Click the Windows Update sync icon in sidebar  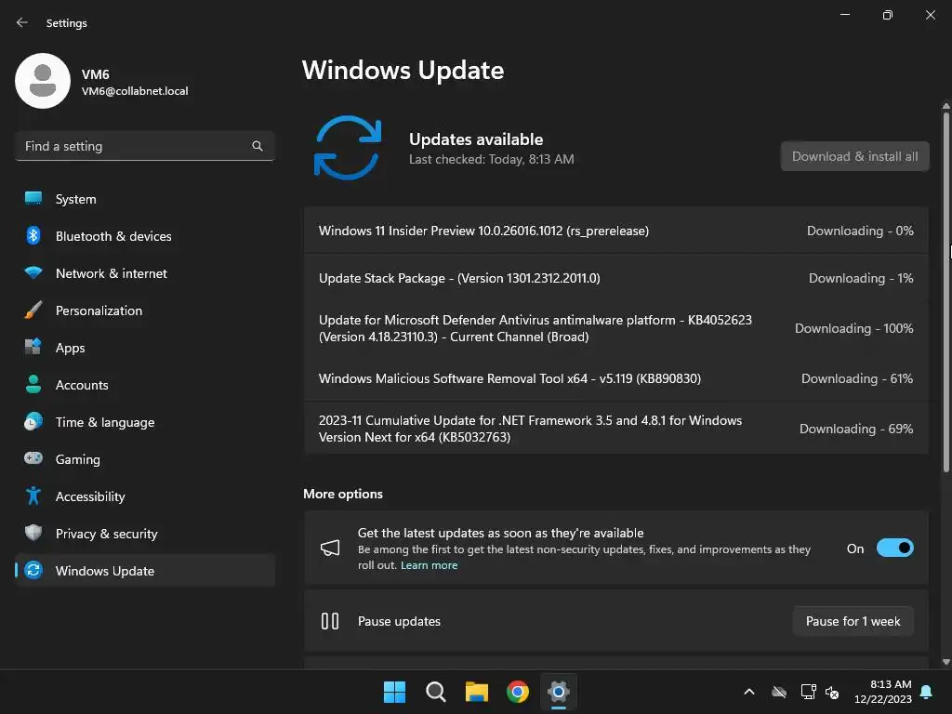click(33, 570)
